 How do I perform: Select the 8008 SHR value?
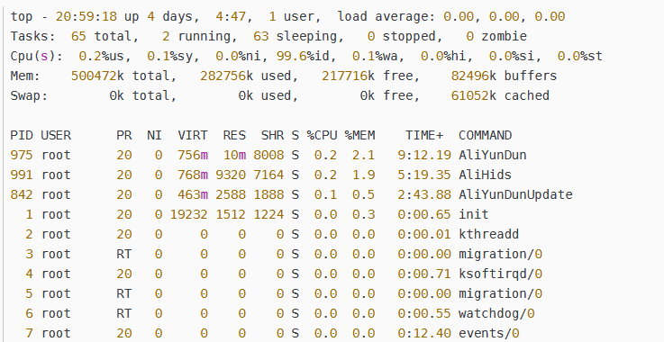268,156
